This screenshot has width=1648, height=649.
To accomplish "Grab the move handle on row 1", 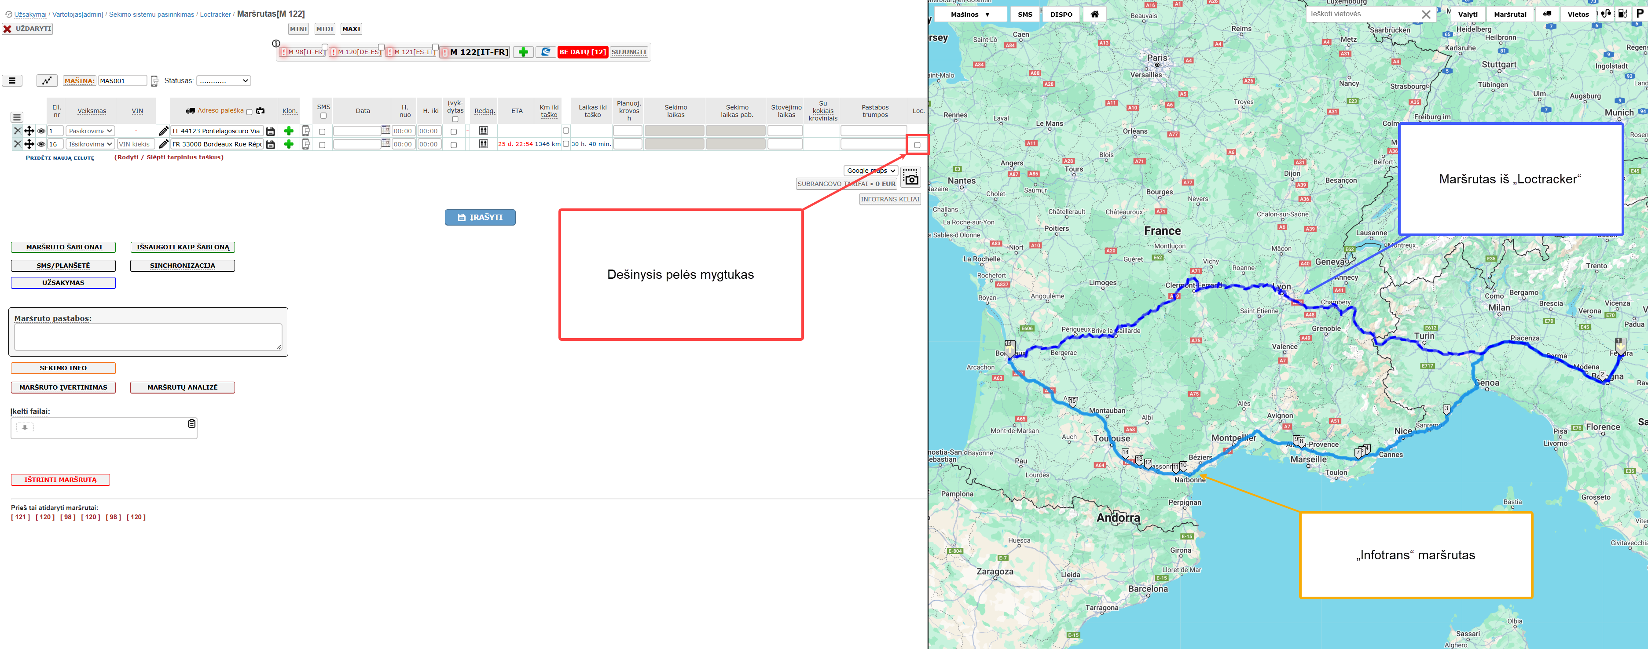I will [29, 131].
